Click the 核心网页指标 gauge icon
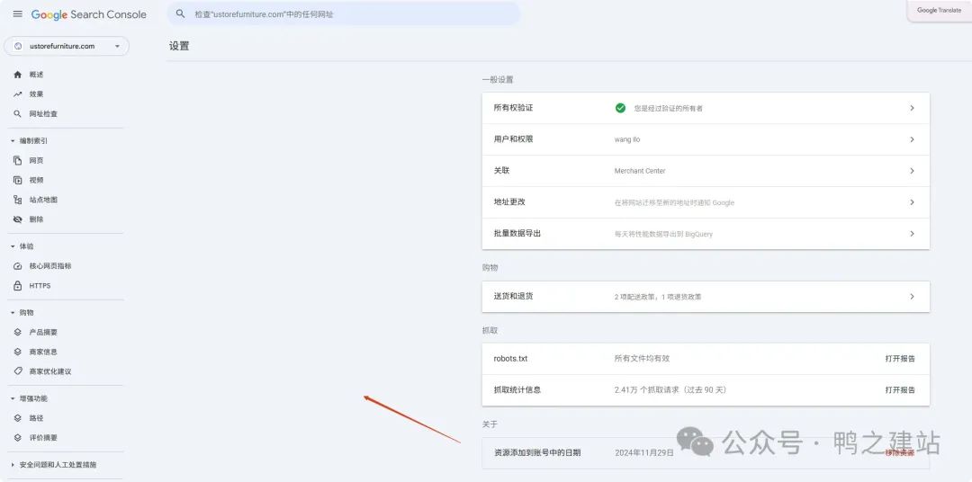 point(17,266)
